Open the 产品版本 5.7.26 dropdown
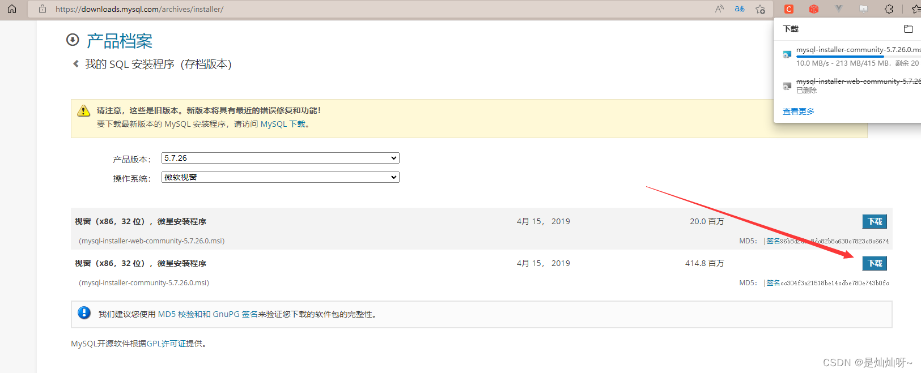This screenshot has height=373, width=921. point(281,158)
